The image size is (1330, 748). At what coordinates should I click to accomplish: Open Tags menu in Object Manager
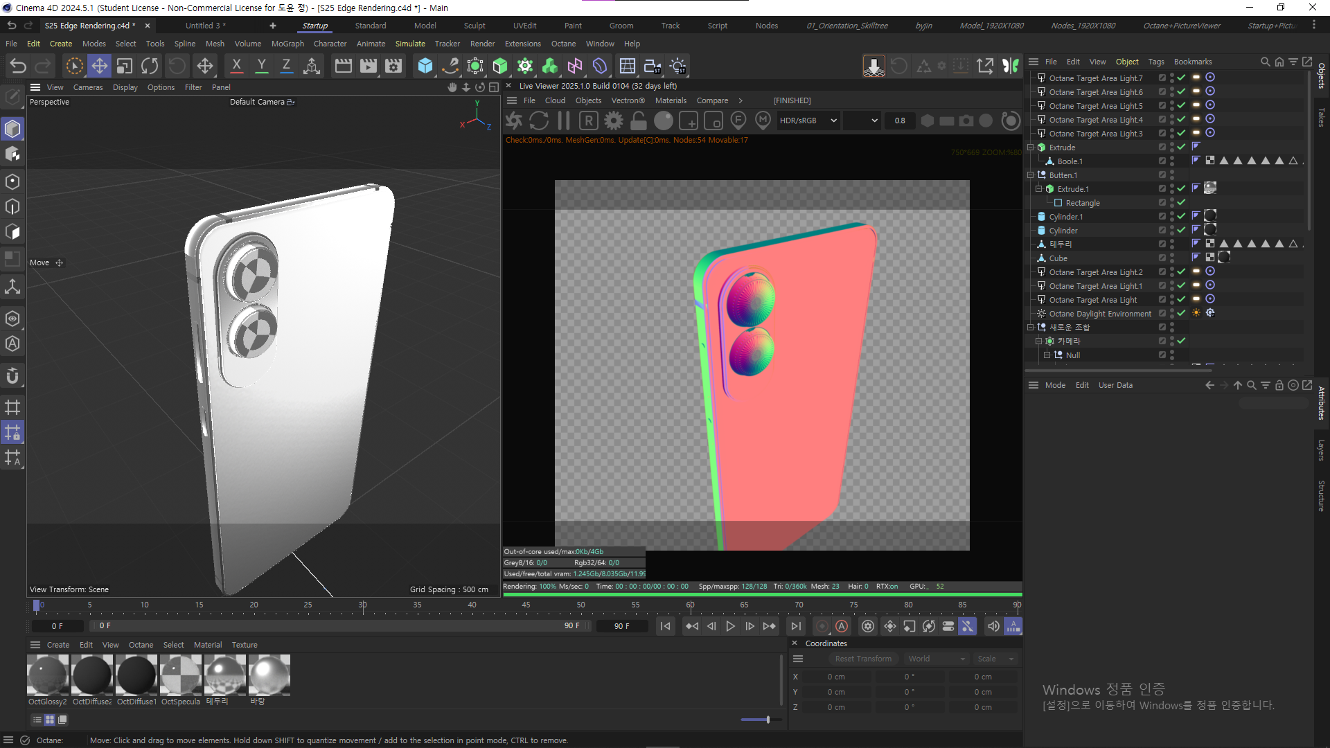coord(1156,62)
